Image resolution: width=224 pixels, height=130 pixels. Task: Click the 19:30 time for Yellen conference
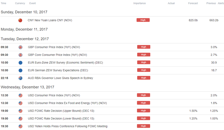pos(4,126)
